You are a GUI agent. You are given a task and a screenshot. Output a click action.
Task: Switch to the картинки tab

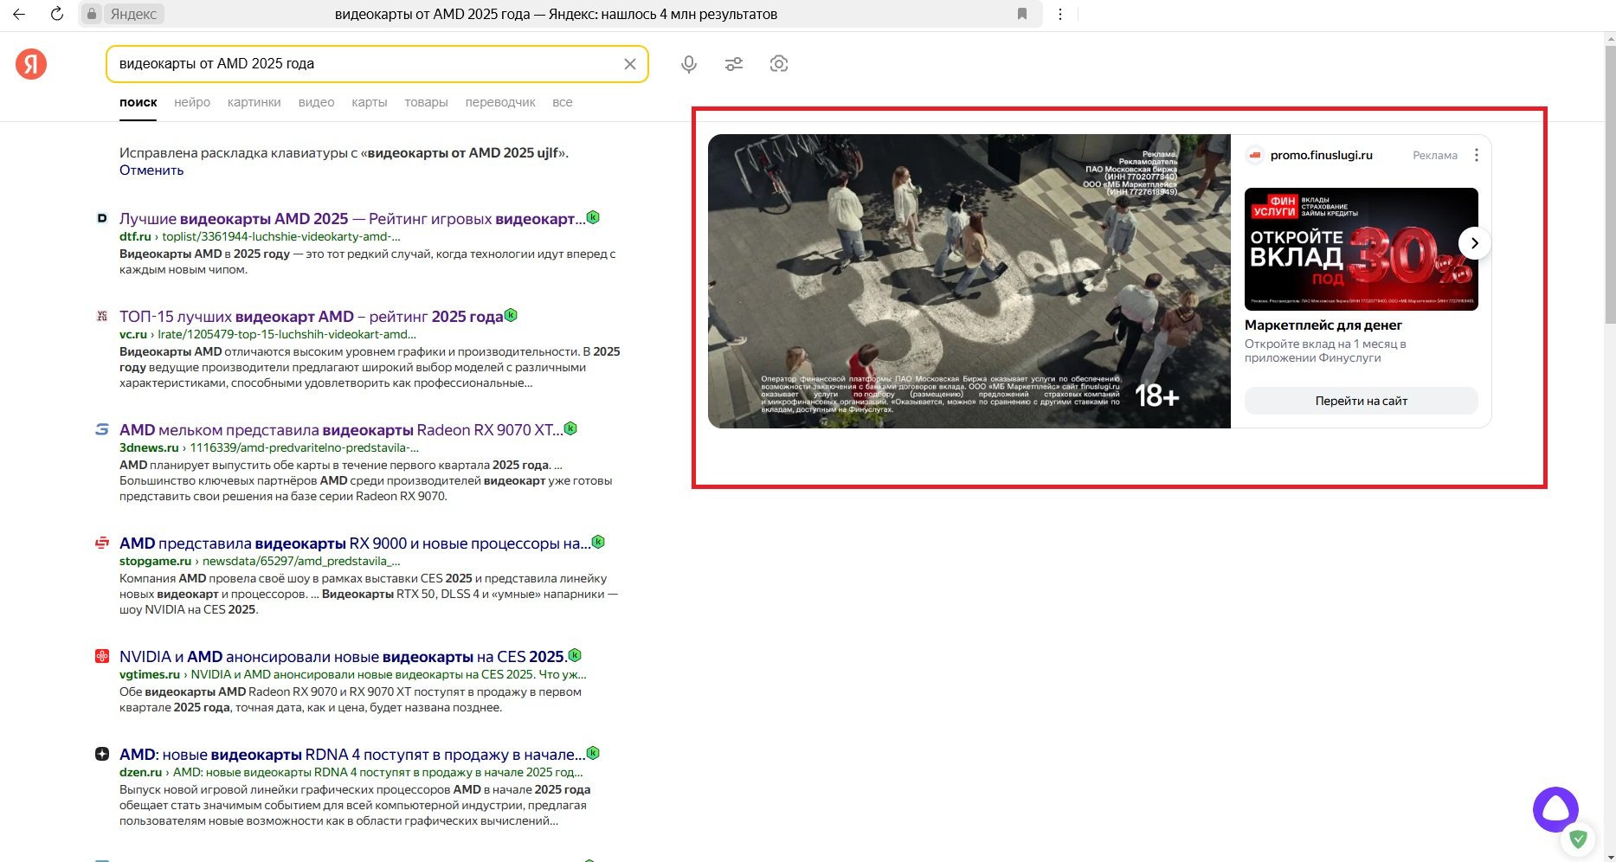click(x=254, y=102)
